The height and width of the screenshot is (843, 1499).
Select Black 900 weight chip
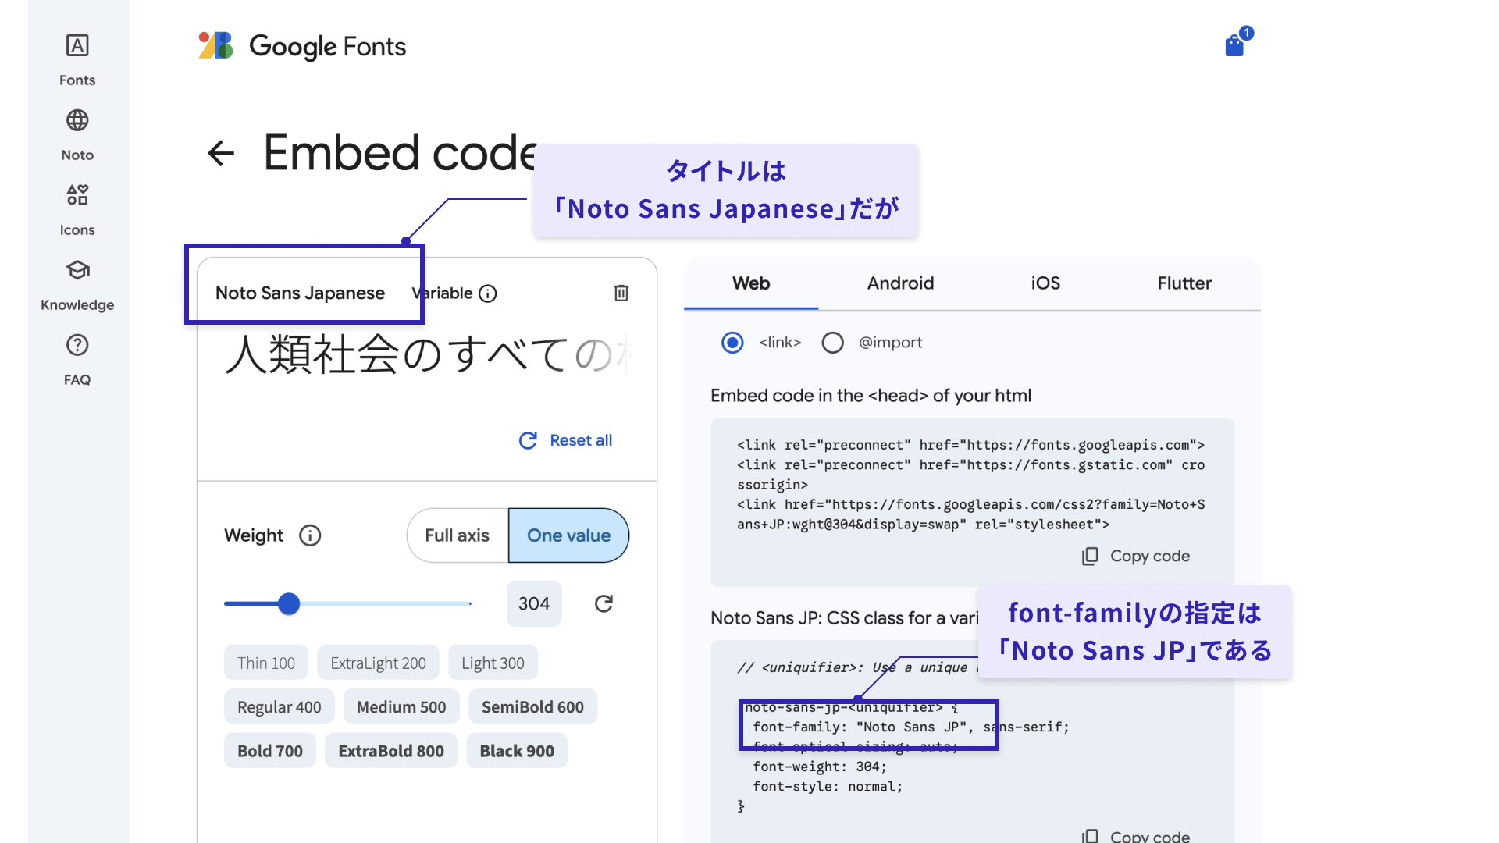point(517,750)
